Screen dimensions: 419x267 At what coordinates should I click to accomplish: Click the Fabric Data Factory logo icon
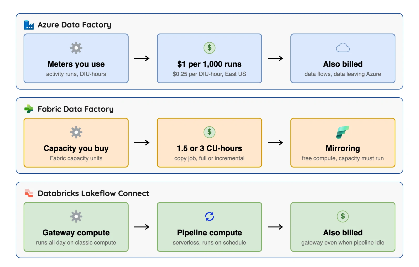(x=29, y=109)
